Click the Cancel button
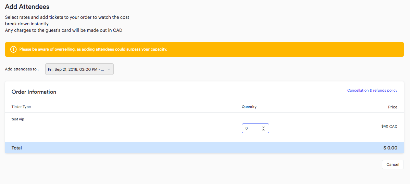Screen dimensions: 410x184 pyautogui.click(x=393, y=165)
